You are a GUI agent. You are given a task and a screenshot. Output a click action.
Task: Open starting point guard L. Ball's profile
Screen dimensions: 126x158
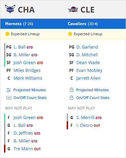tap(20, 47)
